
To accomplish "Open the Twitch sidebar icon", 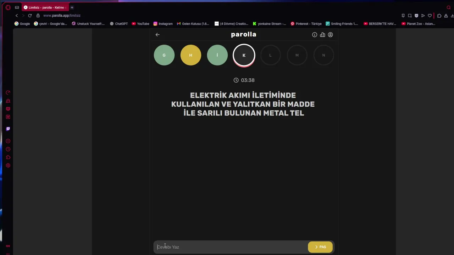I will [x=8, y=129].
